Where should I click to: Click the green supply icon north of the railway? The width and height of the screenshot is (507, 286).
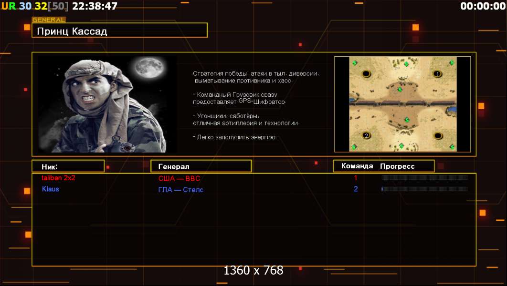(400, 90)
